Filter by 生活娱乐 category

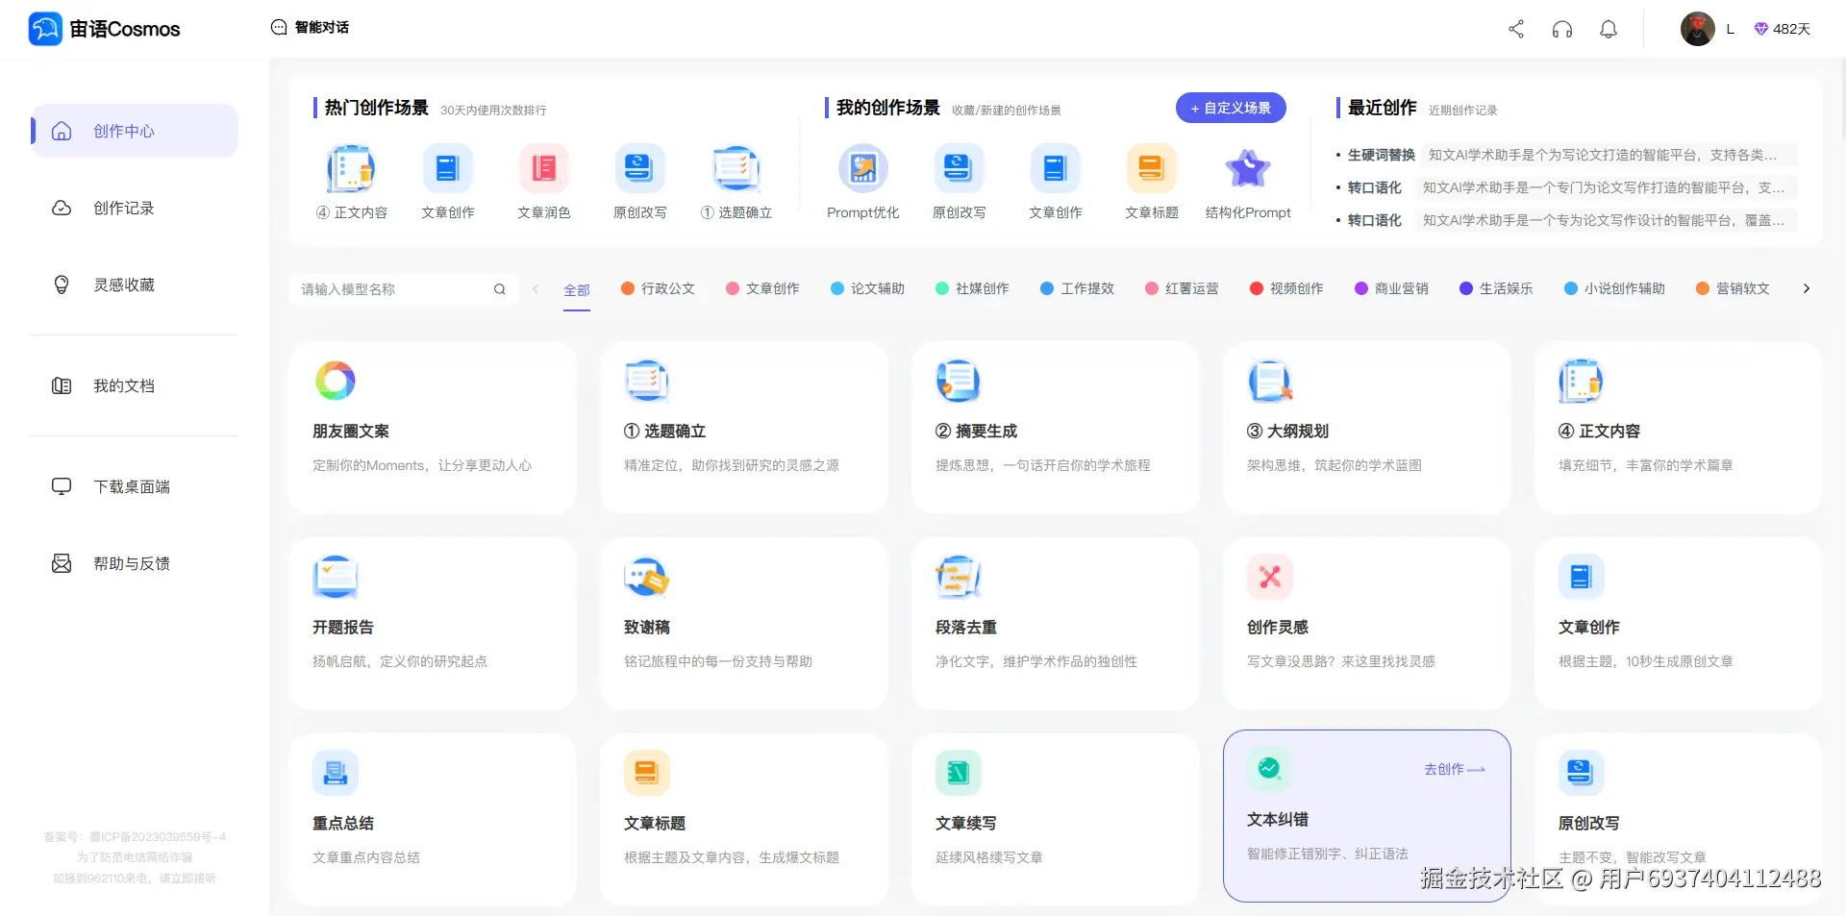point(1497,288)
